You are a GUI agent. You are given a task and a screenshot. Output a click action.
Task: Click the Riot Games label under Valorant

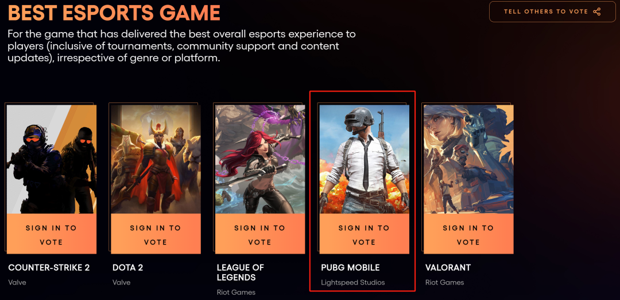(x=445, y=282)
